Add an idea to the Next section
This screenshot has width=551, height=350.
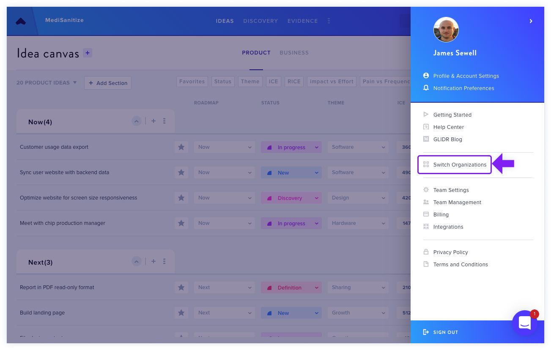coord(154,261)
